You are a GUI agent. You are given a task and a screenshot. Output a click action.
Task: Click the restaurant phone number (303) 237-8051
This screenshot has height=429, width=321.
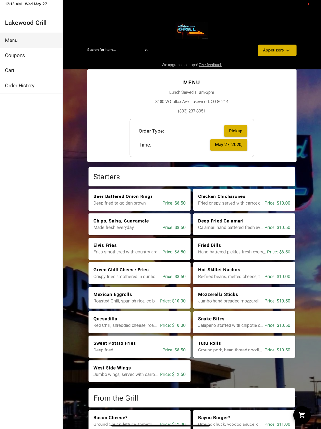(x=192, y=111)
